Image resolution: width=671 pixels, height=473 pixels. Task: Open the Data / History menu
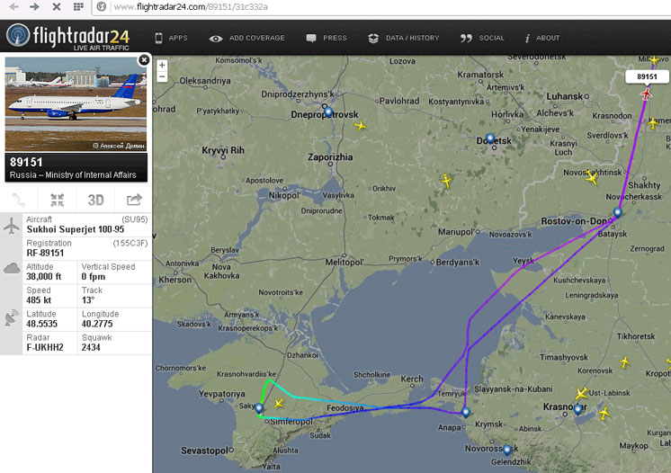click(404, 38)
